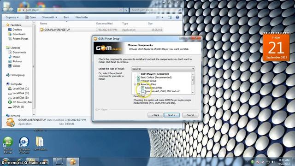Viewport: 295px width, 166px height.
Task: Open Pictures library
Action: [x=17, y=61]
